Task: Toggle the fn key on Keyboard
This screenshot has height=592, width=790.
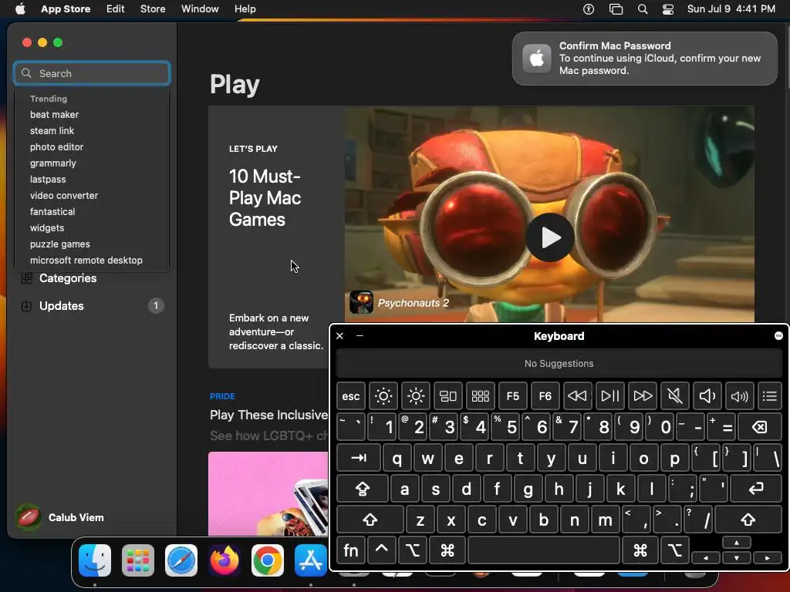Action: point(351,550)
